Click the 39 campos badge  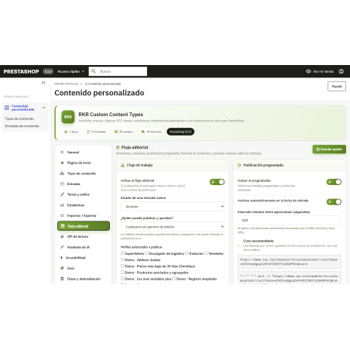pos(124,132)
